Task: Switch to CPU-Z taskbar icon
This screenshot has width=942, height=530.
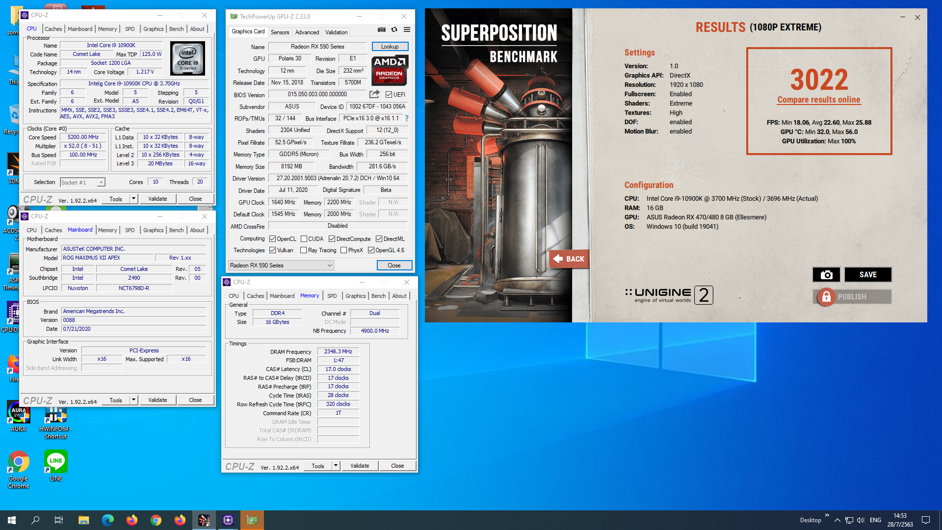Action: 228,520
